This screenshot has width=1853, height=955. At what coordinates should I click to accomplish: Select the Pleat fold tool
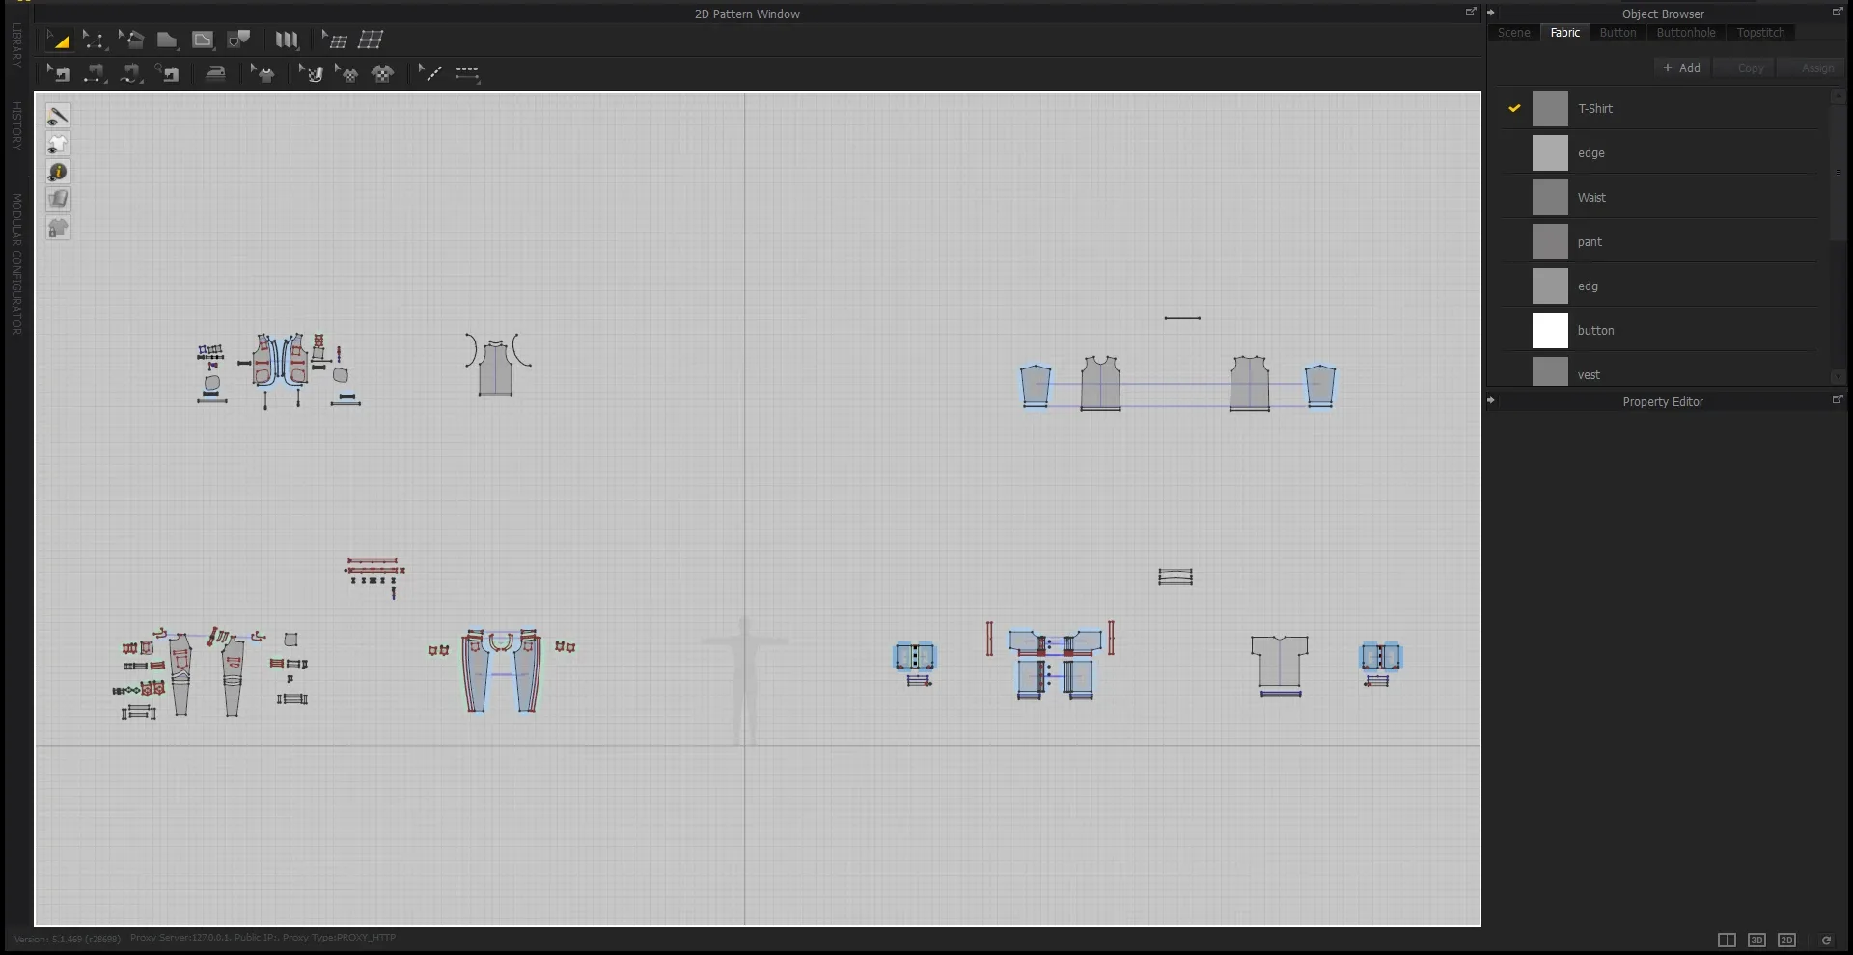287,40
